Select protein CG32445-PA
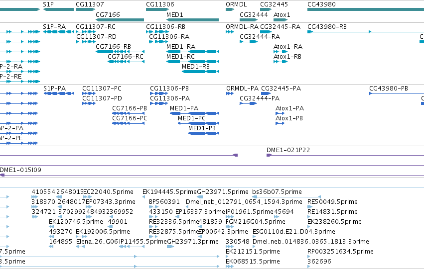Screen dimensions: 424x269 coord(266,93)
